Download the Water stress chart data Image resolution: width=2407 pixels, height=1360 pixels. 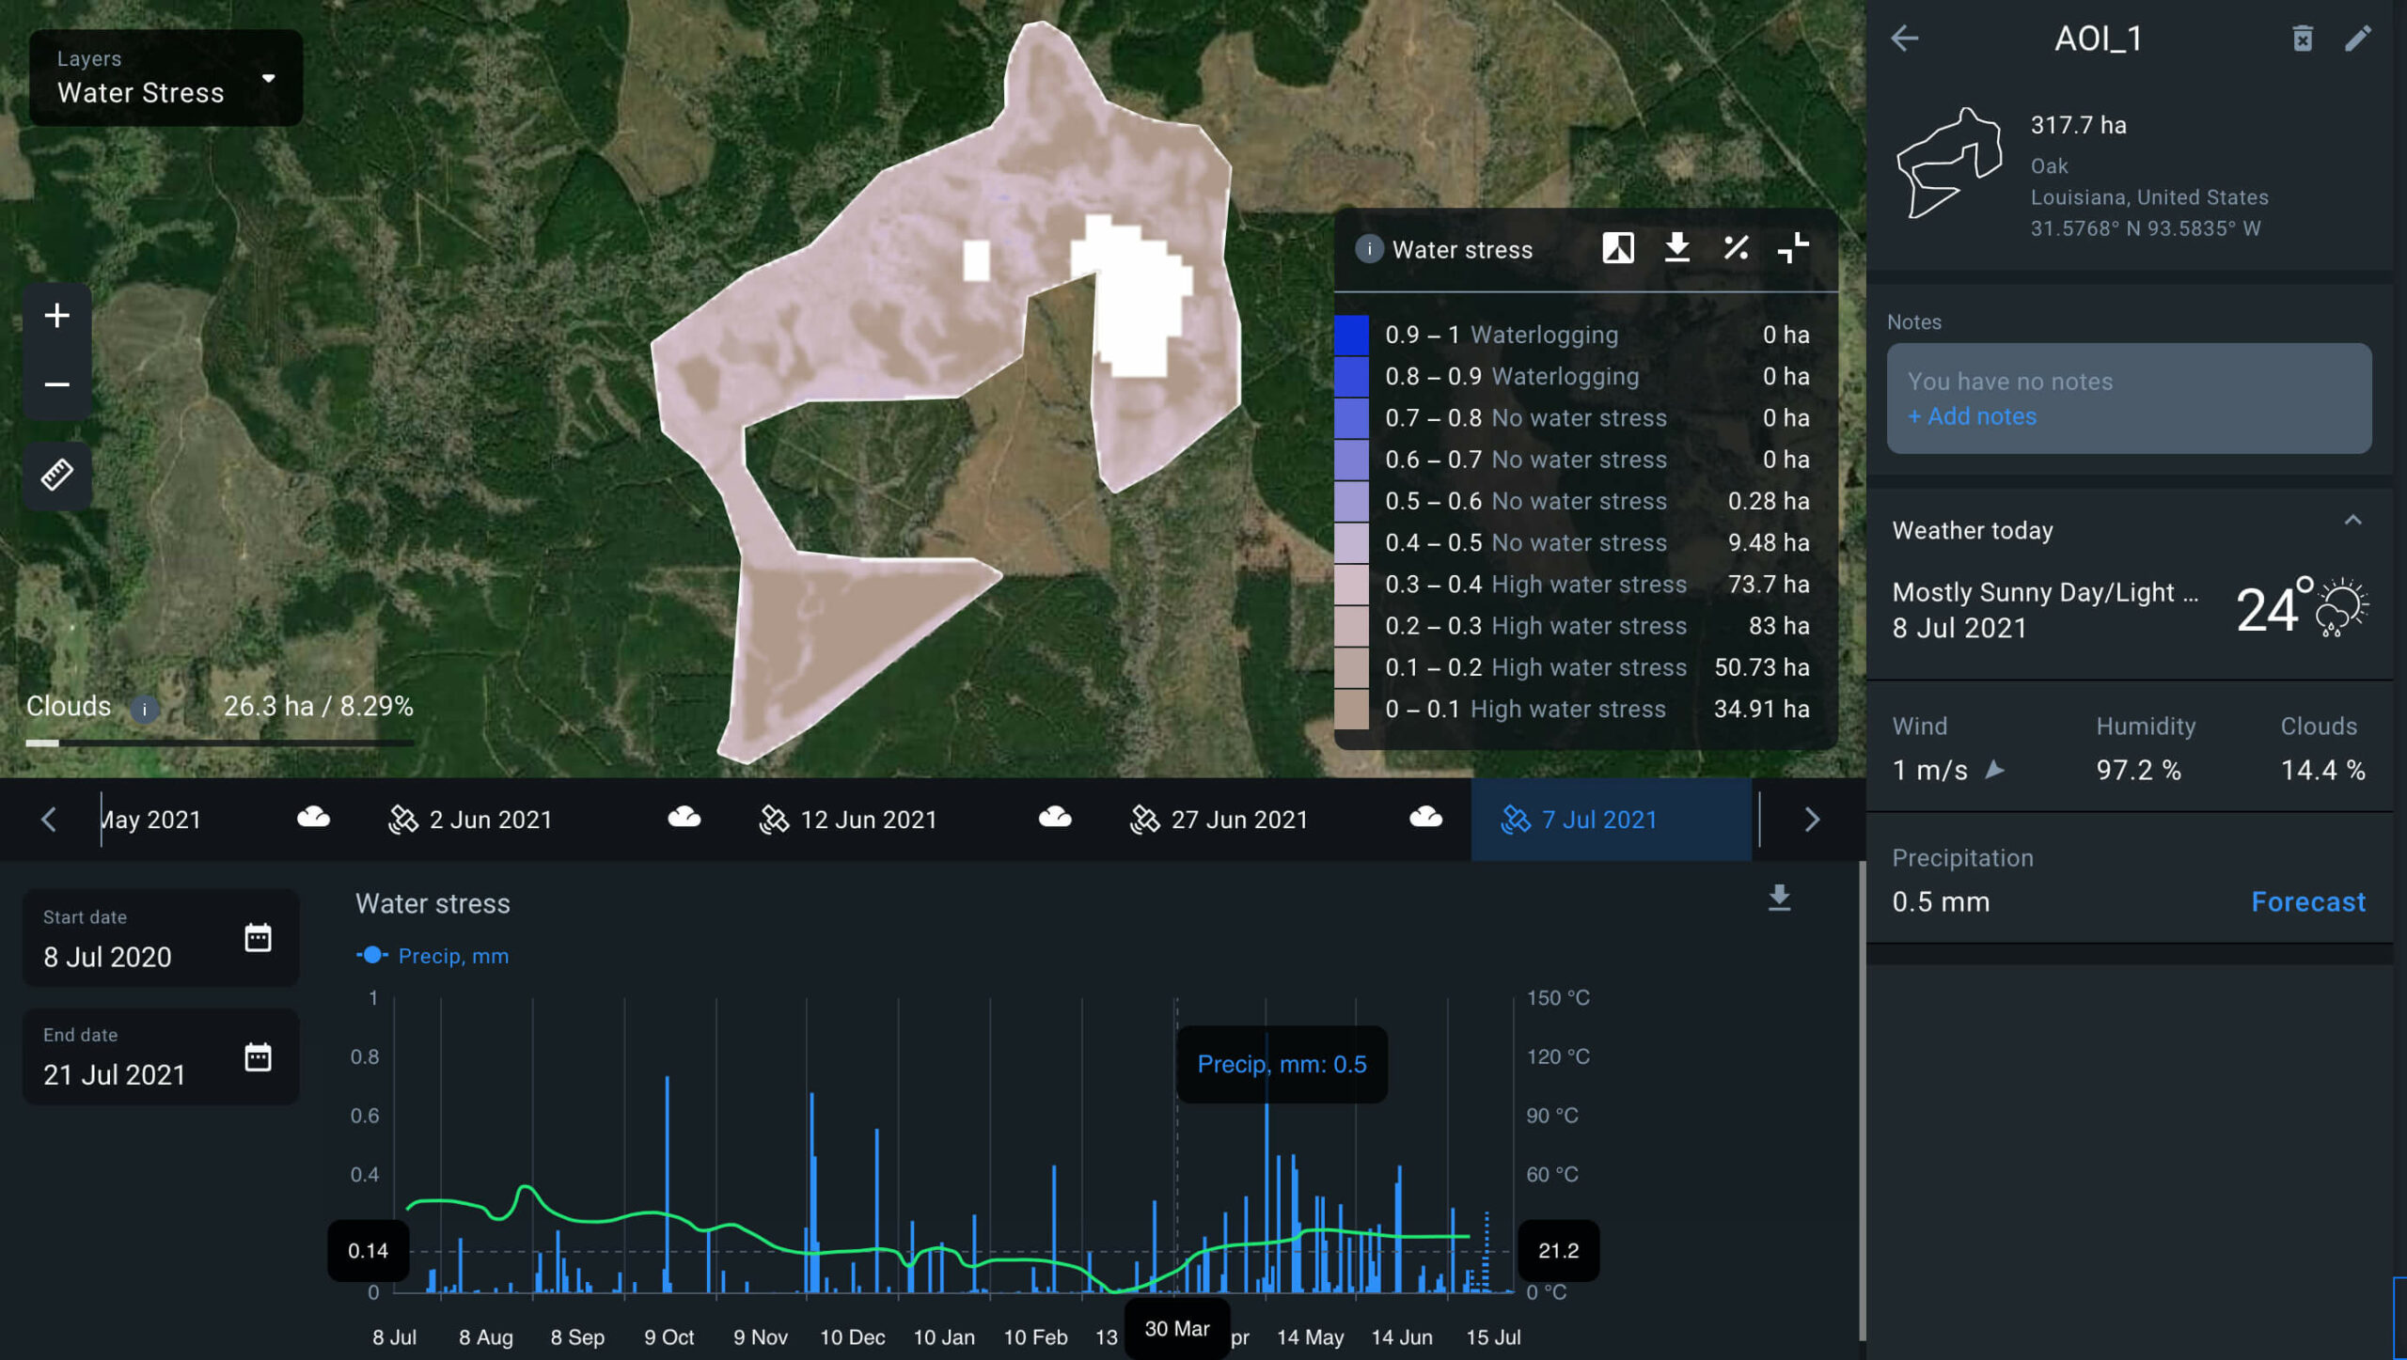pyautogui.click(x=1779, y=899)
